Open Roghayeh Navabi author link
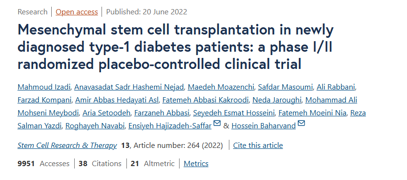 95,126
